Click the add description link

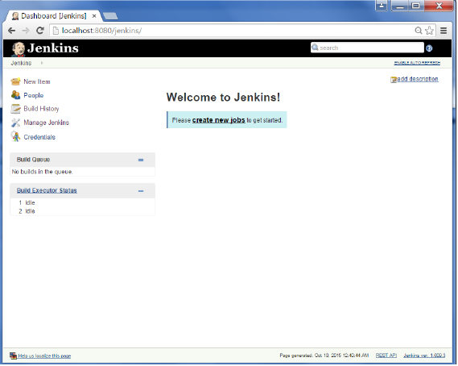[418, 79]
